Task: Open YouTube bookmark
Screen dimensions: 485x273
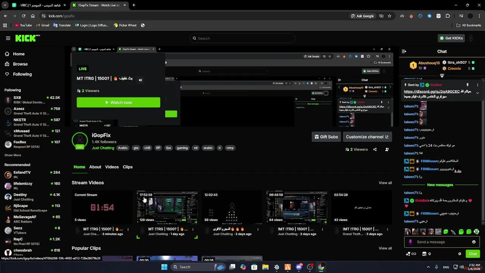Action: point(23,25)
